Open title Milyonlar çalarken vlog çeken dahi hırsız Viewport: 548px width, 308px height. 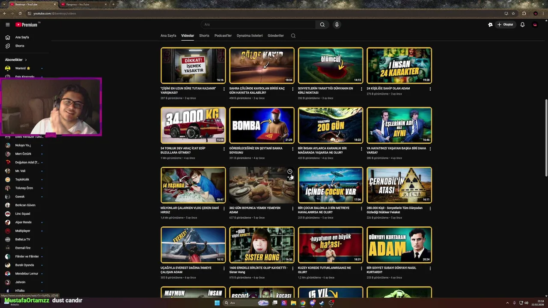[190, 210]
